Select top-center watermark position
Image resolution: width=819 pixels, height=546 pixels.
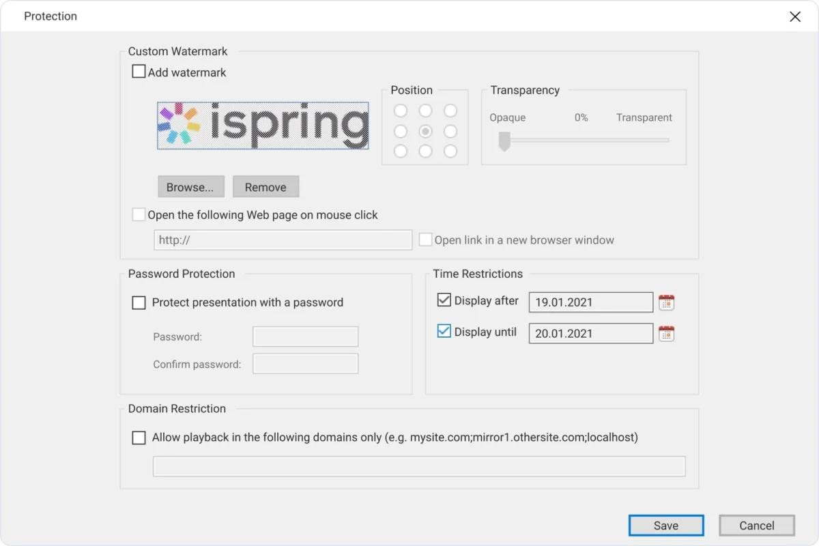tap(425, 111)
